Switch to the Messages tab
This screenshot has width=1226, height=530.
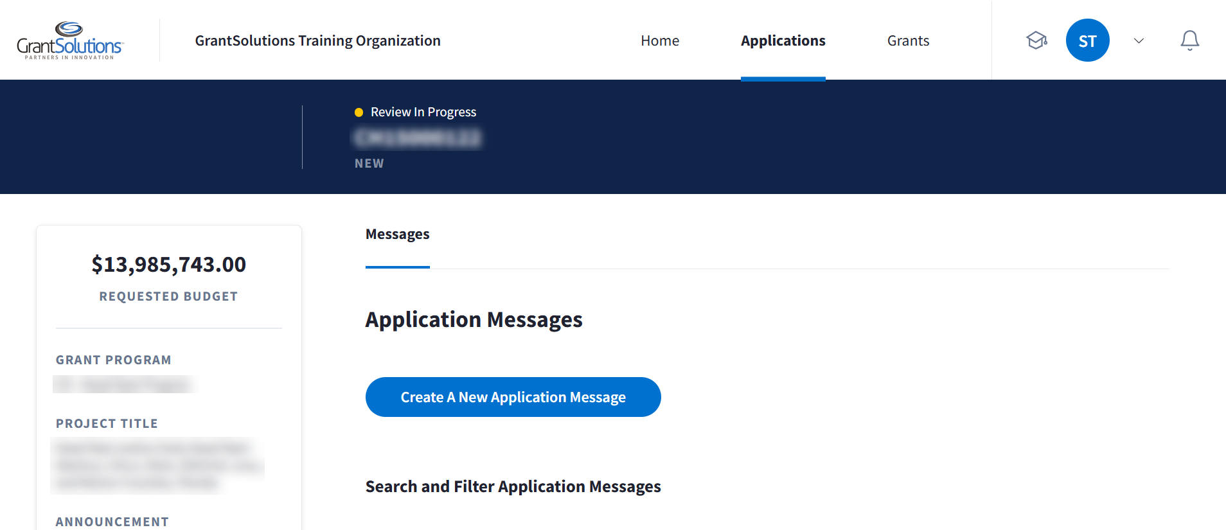pos(397,234)
